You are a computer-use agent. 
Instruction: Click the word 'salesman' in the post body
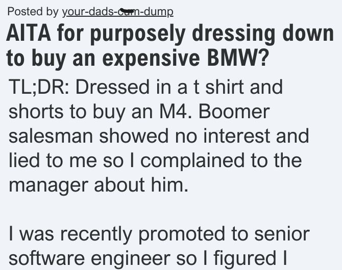click(51, 136)
